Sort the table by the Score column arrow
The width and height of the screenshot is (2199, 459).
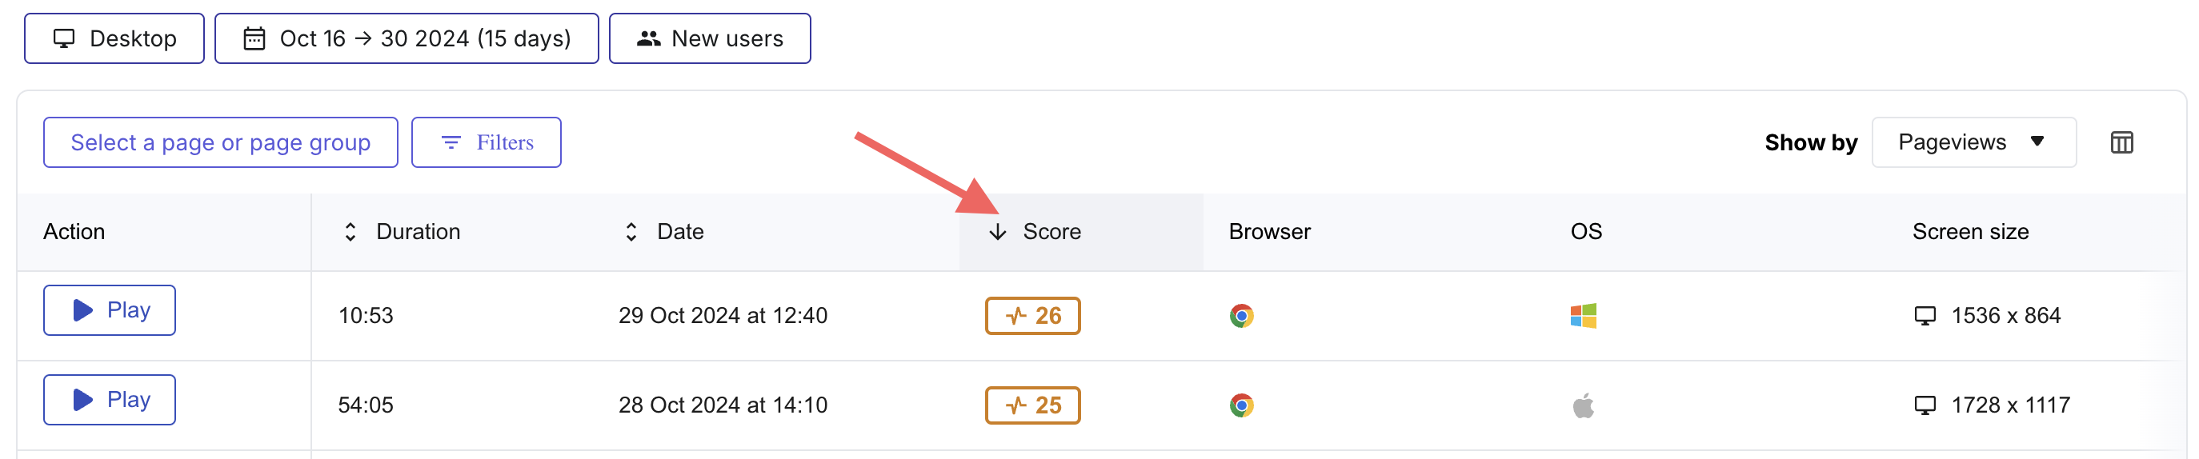pyautogui.click(x=997, y=231)
